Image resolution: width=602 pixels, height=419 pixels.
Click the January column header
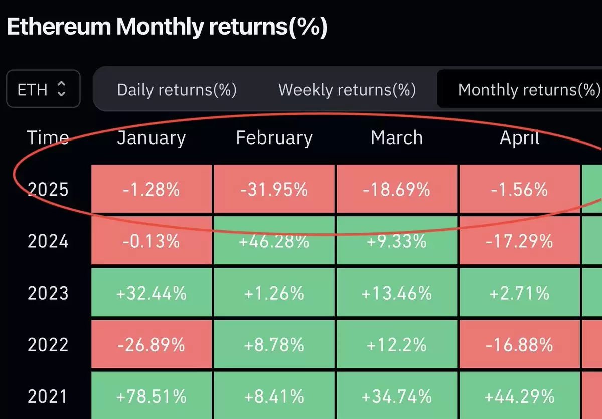coord(151,138)
